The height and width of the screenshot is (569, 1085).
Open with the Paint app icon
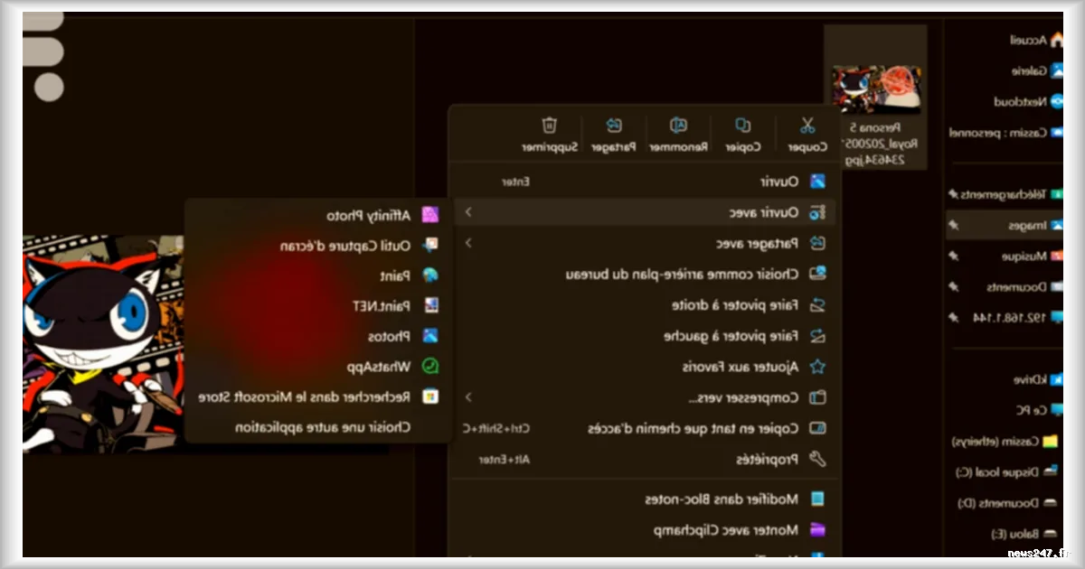pos(430,275)
